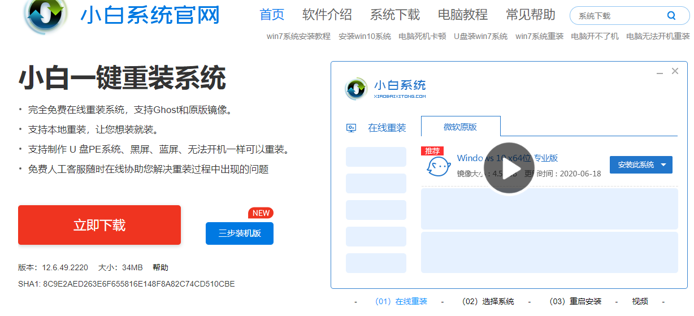Click the 在线重装 monitor icon
Viewport: 694px width, 316px height.
click(x=352, y=128)
